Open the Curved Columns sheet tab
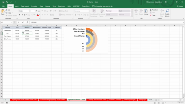 point(115,100)
